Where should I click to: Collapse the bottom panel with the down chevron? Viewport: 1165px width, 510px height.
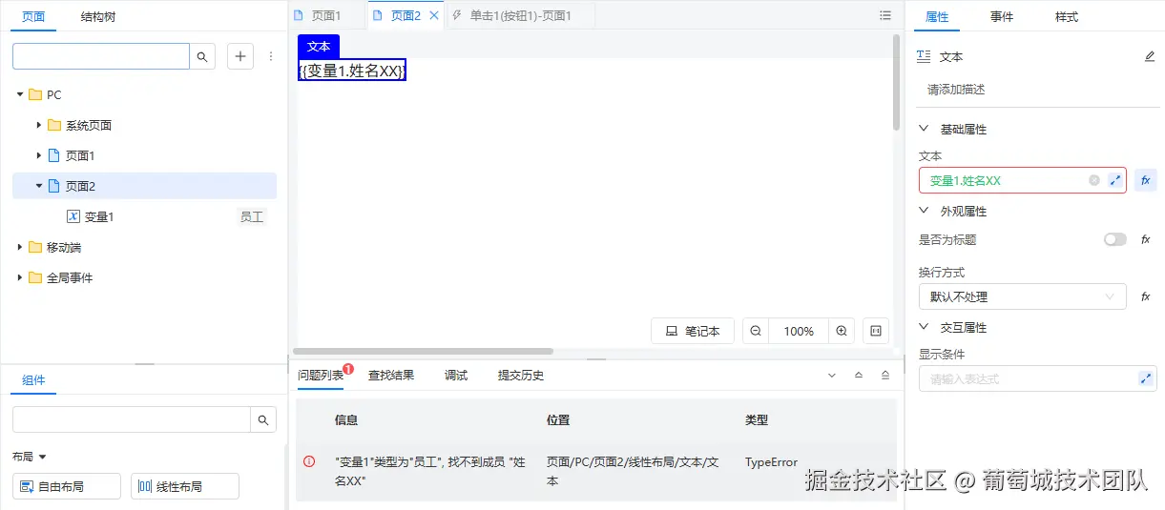coord(832,376)
